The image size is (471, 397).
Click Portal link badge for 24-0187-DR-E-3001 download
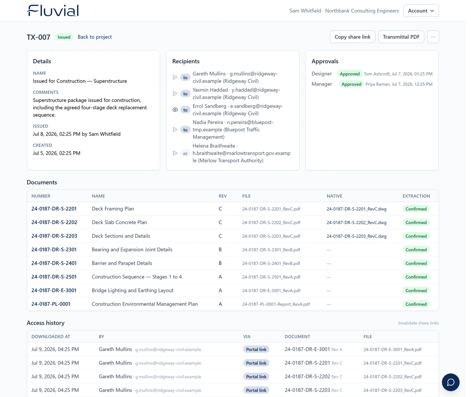click(x=256, y=350)
